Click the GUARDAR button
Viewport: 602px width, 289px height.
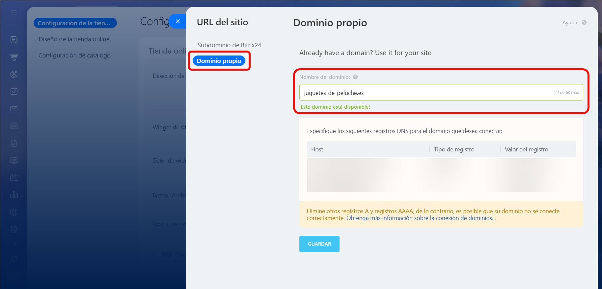(x=319, y=244)
